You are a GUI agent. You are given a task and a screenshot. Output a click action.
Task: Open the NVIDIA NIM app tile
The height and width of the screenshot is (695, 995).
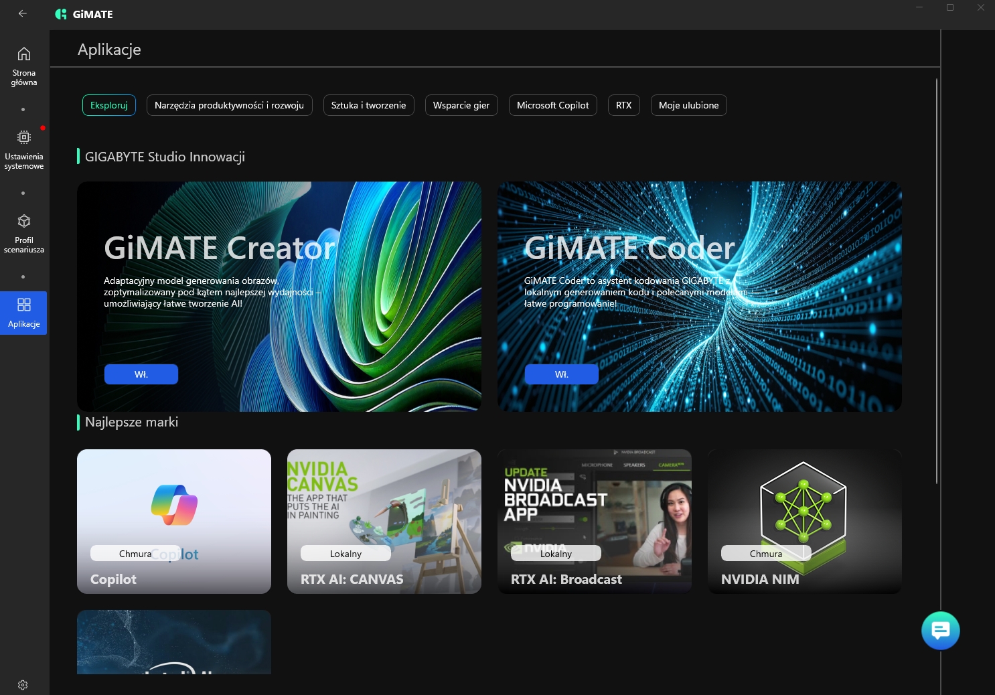tap(804, 521)
